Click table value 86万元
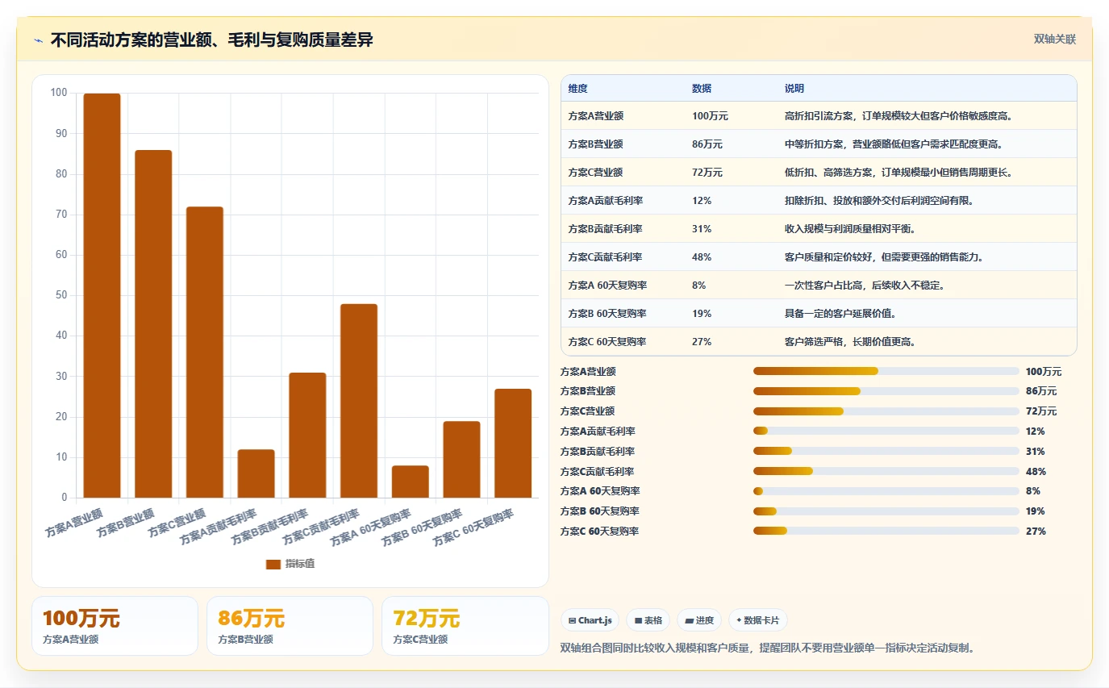 coord(707,144)
